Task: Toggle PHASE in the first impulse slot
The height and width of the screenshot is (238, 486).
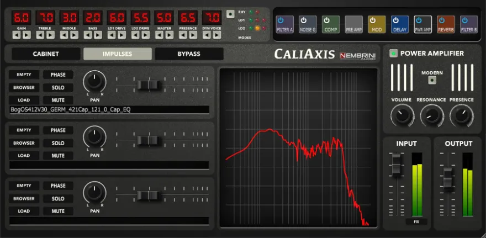Action: (x=58, y=75)
